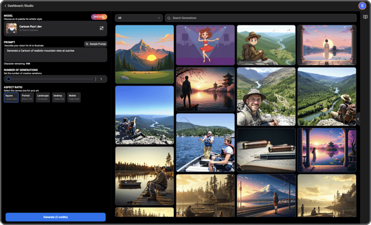The height and width of the screenshot is (225, 371).
Task: Open the All filter dropdown
Action: pyautogui.click(x=139, y=18)
